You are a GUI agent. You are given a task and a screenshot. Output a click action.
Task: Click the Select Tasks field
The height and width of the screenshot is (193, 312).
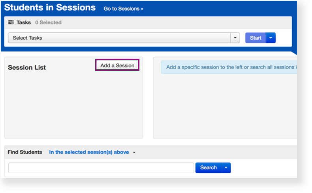[119, 38]
